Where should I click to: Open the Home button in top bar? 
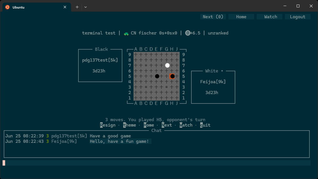[x=241, y=17]
